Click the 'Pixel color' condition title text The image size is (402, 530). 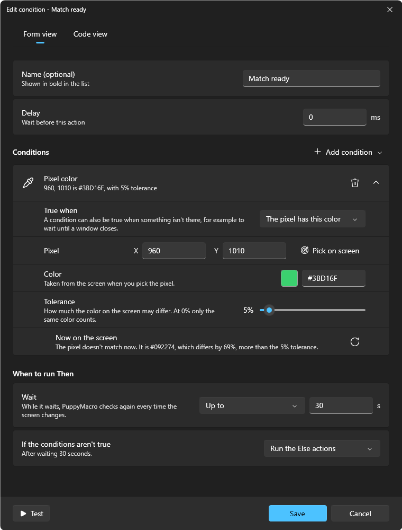pos(61,179)
